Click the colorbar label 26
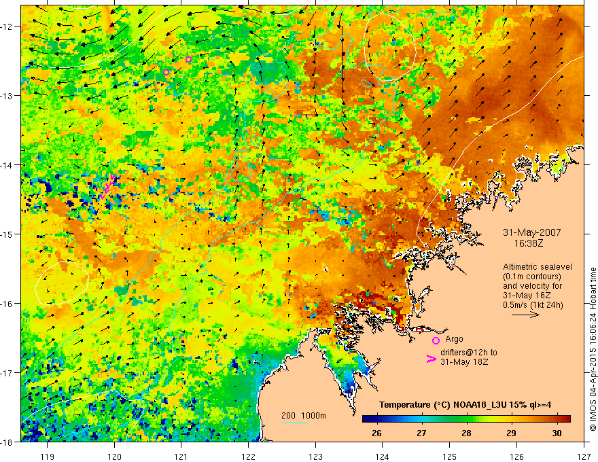The image size is (598, 462). pos(376,433)
